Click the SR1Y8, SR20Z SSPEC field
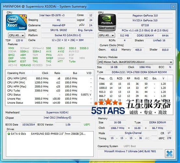The height and width of the screenshot is (163, 180). tap(59, 30)
